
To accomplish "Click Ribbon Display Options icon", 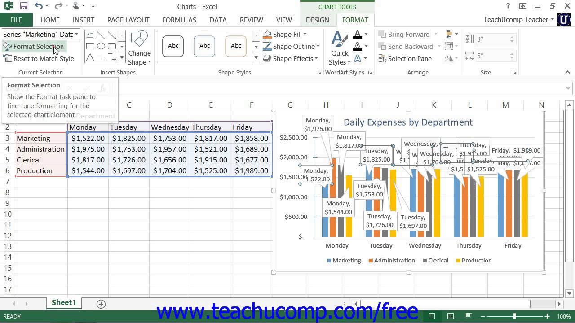I will point(523,6).
